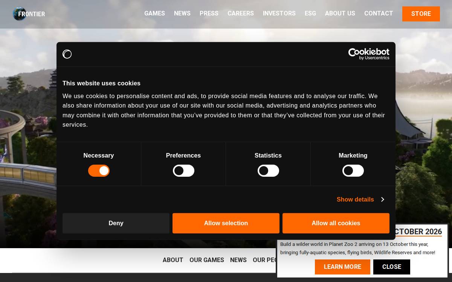
Task: Click the circular cookie dialog icon
Action: (x=67, y=54)
